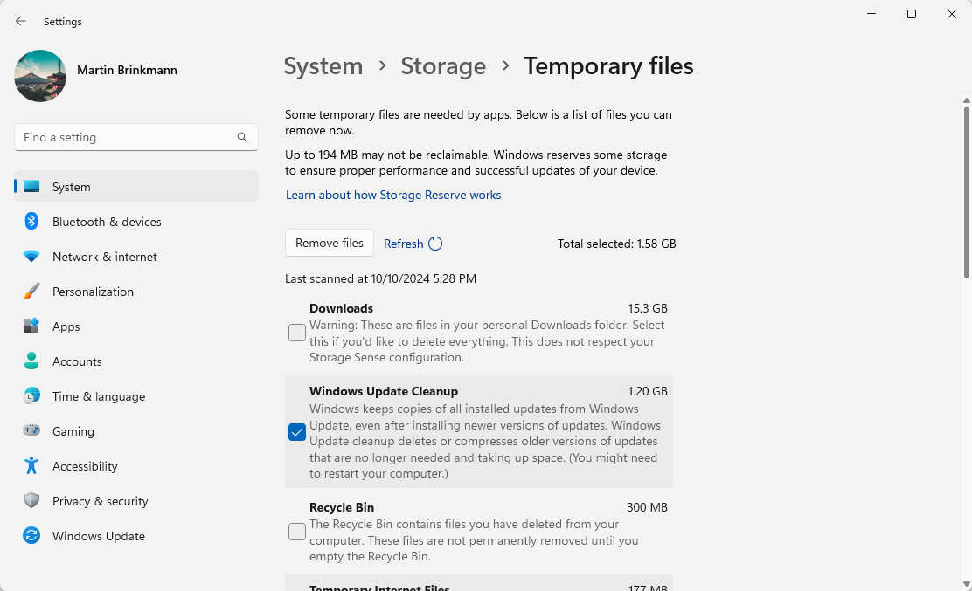Screen dimensions: 972x591
Task: Click the System monitor icon in sidebar
Action: 31,186
